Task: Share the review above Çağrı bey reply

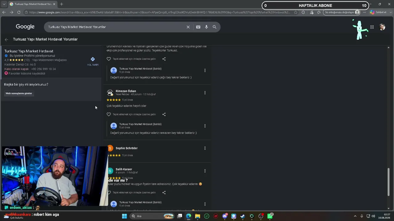Action: coord(164,59)
